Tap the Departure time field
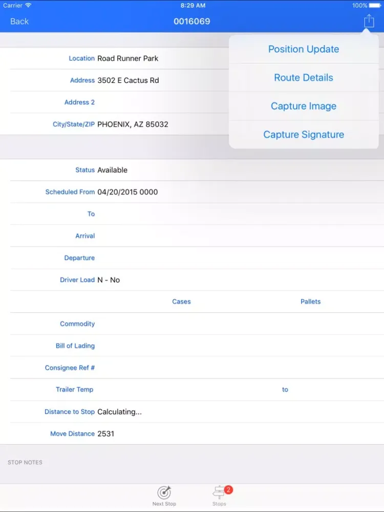384x512 pixels. point(205,258)
